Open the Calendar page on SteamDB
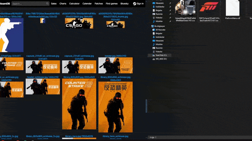252x141 pixels. 87,4
